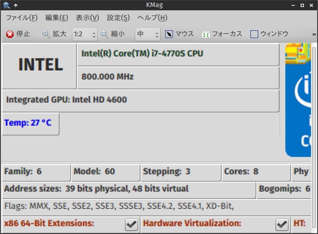Click the Stepping: 3 field
This screenshot has width=318, height=234.
(x=181, y=172)
